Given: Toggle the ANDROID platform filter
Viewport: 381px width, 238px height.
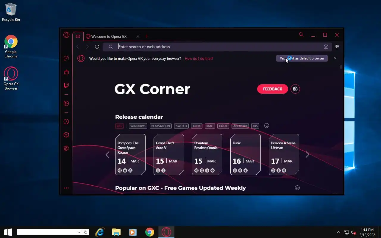Looking at the screenshot, I should pyautogui.click(x=240, y=126).
